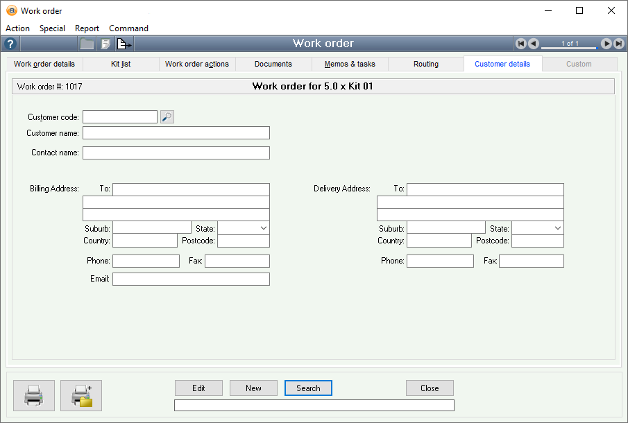Click the print-to-folder icon button

tap(81, 395)
